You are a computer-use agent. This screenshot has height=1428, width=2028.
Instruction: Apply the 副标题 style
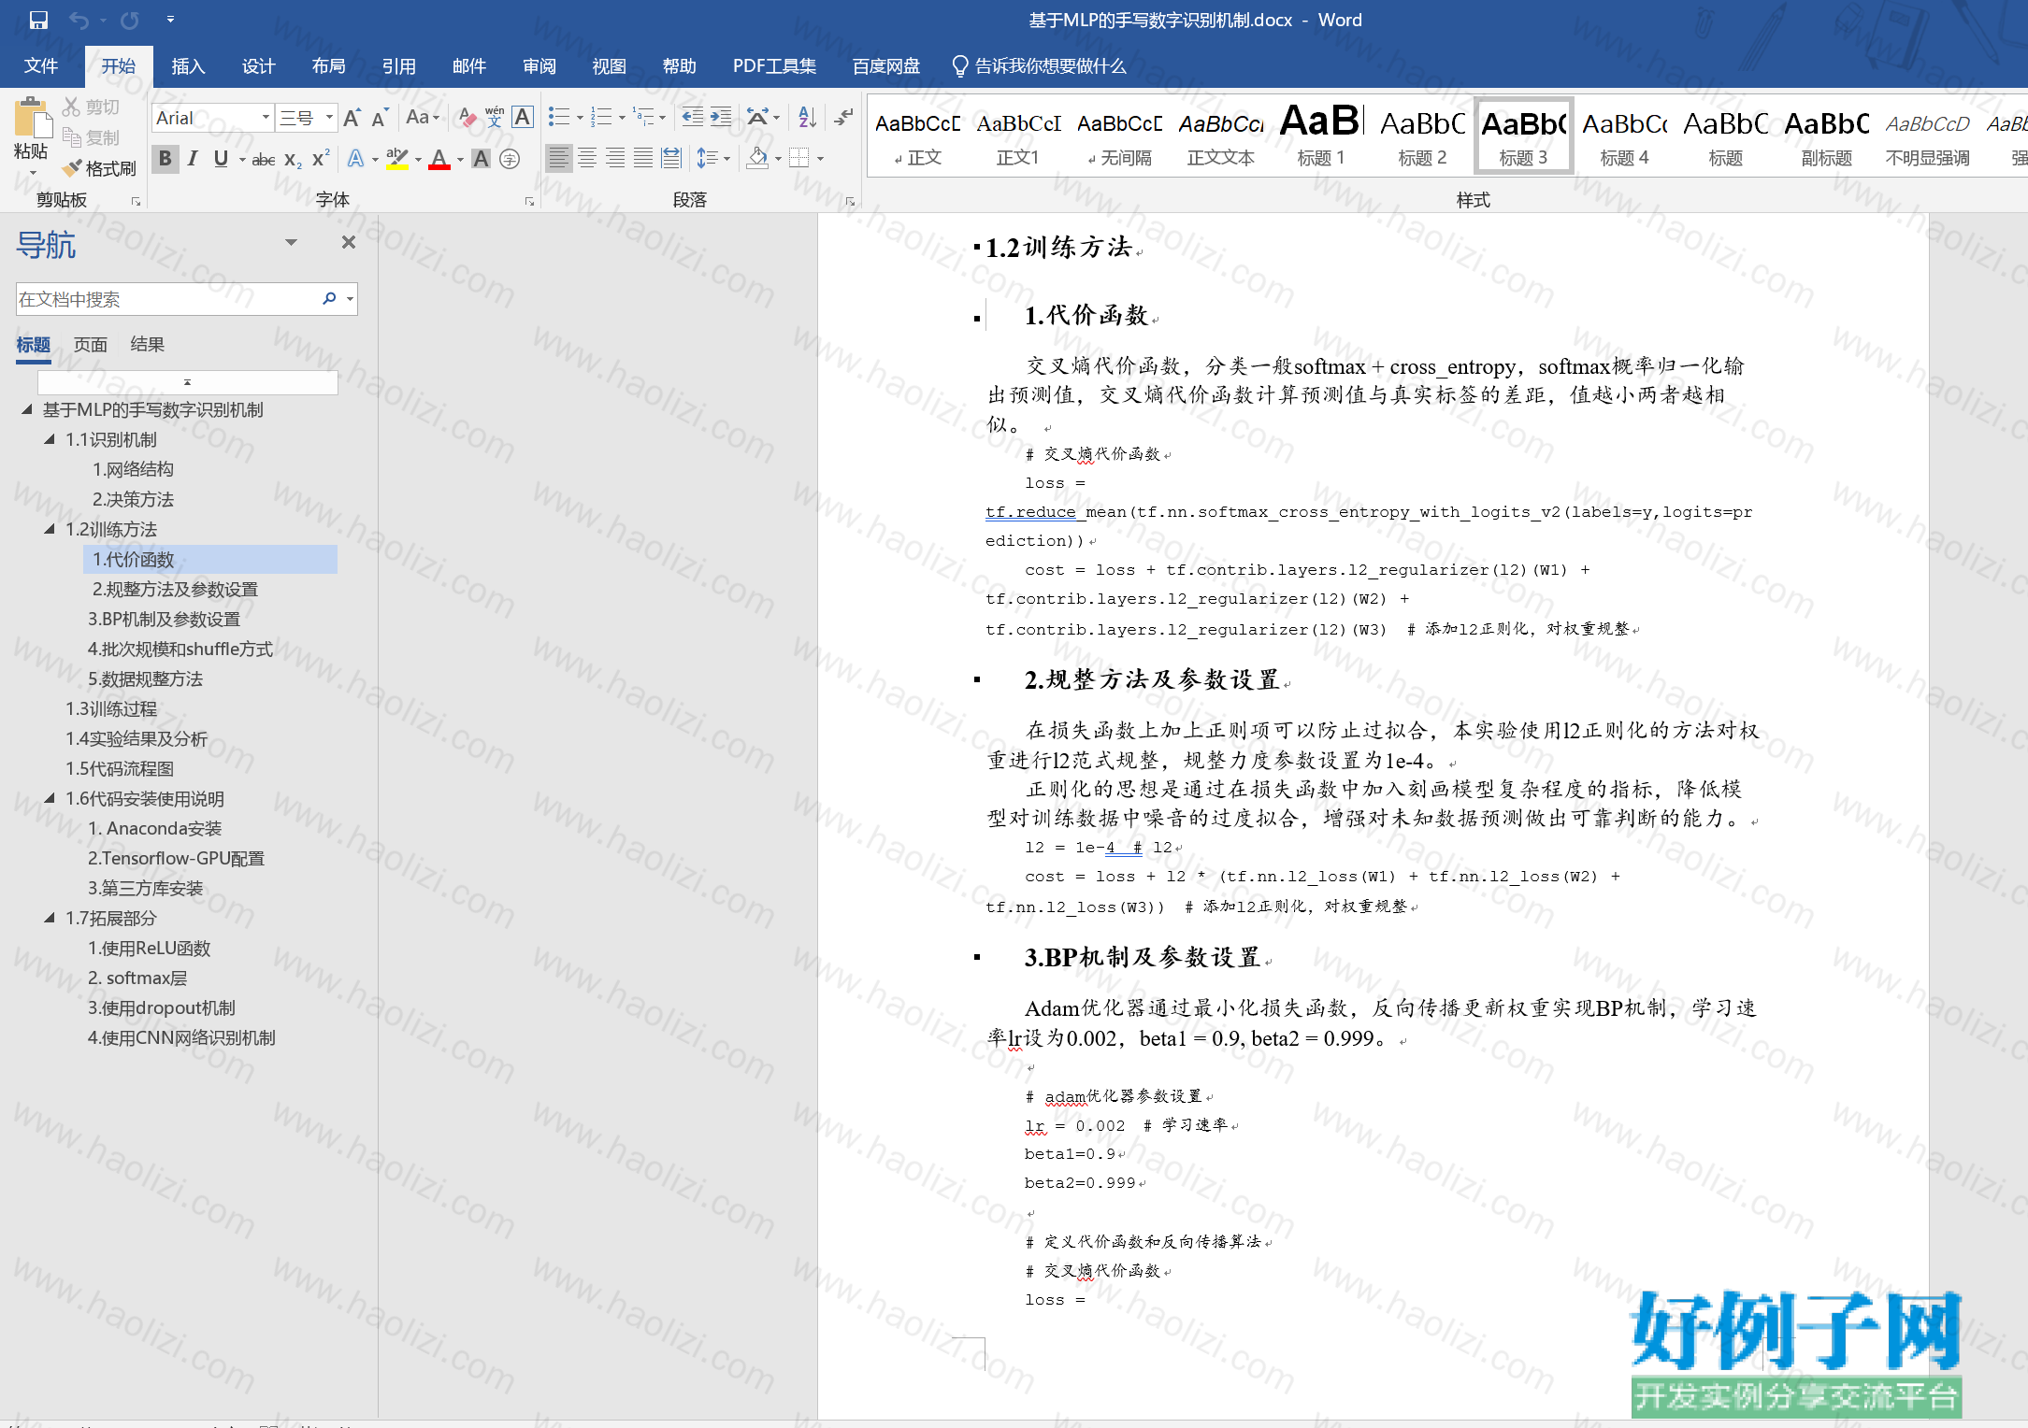point(1826,136)
